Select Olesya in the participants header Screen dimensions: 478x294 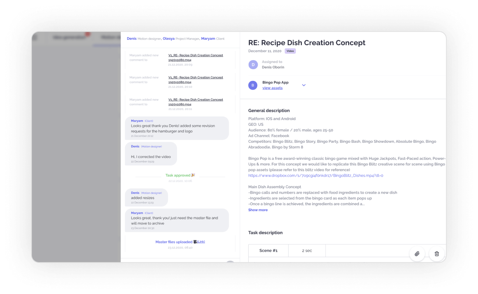pyautogui.click(x=169, y=39)
